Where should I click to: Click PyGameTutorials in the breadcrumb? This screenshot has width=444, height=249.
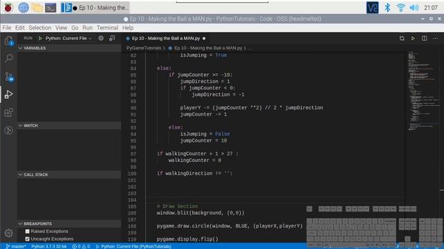tap(144, 48)
